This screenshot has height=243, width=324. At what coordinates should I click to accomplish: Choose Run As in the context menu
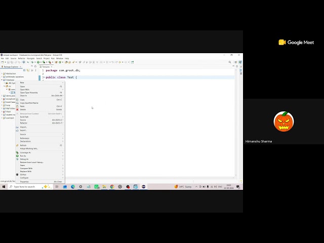point(40,156)
